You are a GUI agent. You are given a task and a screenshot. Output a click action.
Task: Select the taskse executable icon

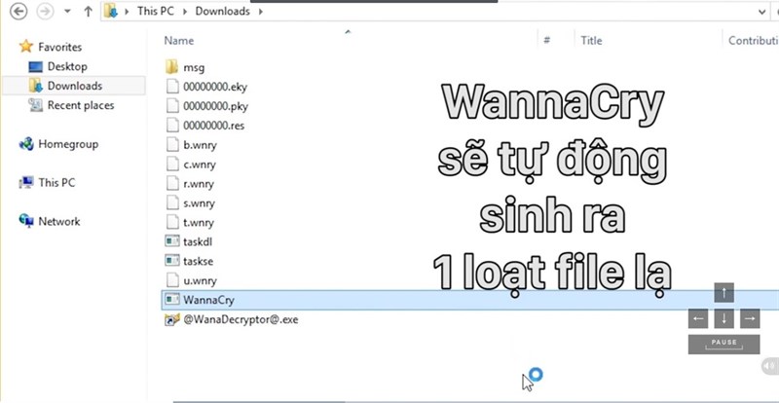click(172, 261)
